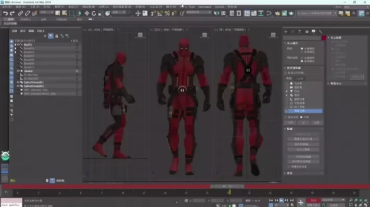Image resolution: width=370 pixels, height=207 pixels.
Task: Toggle 3D Snaps
Action: (x=152, y=13)
